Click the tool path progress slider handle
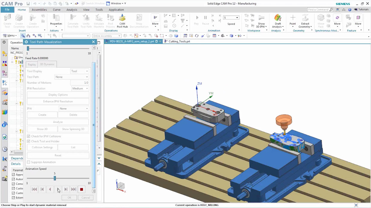 28,48
